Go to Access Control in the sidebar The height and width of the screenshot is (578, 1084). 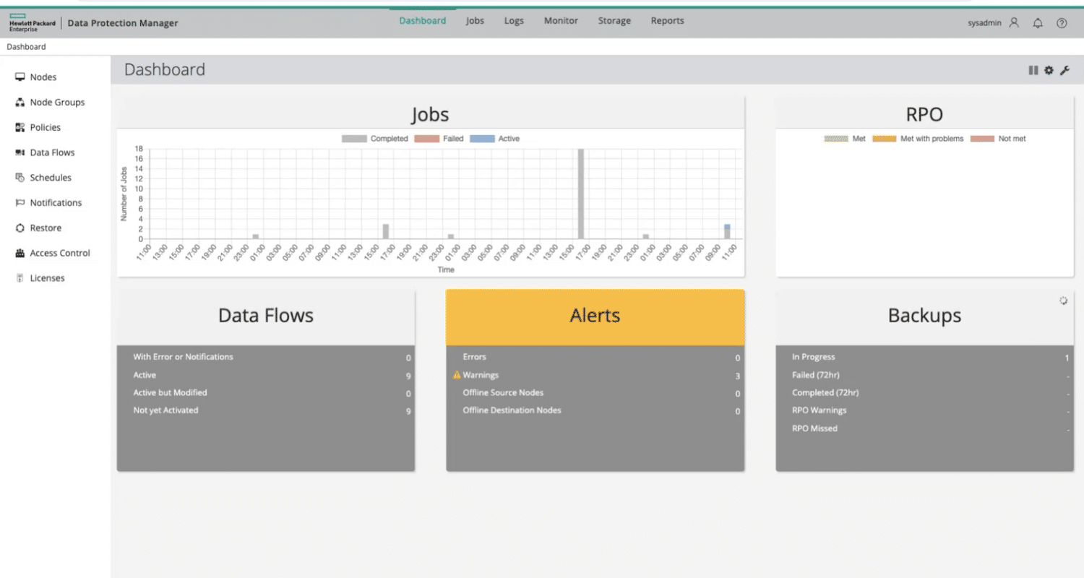click(60, 254)
